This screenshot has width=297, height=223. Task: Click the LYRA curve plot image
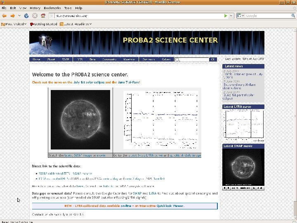[x=161, y=120]
